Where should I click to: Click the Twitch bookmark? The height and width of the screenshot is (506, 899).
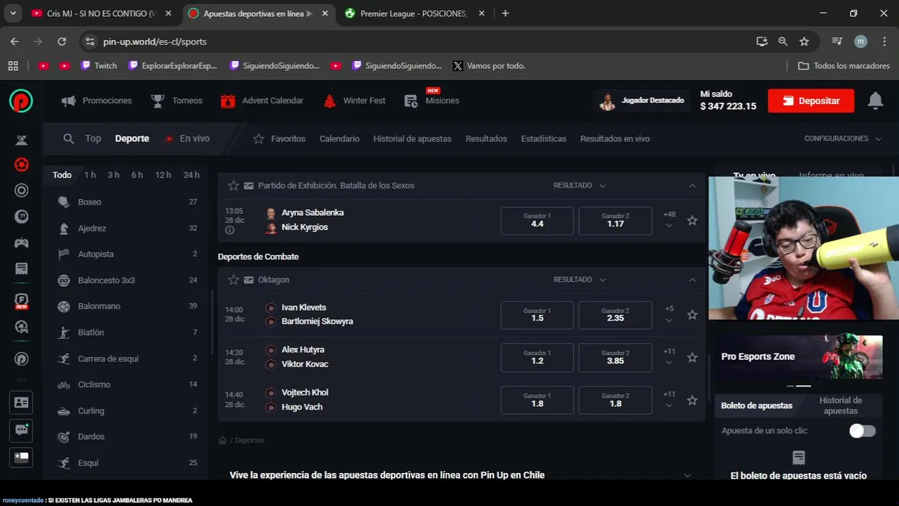(98, 65)
